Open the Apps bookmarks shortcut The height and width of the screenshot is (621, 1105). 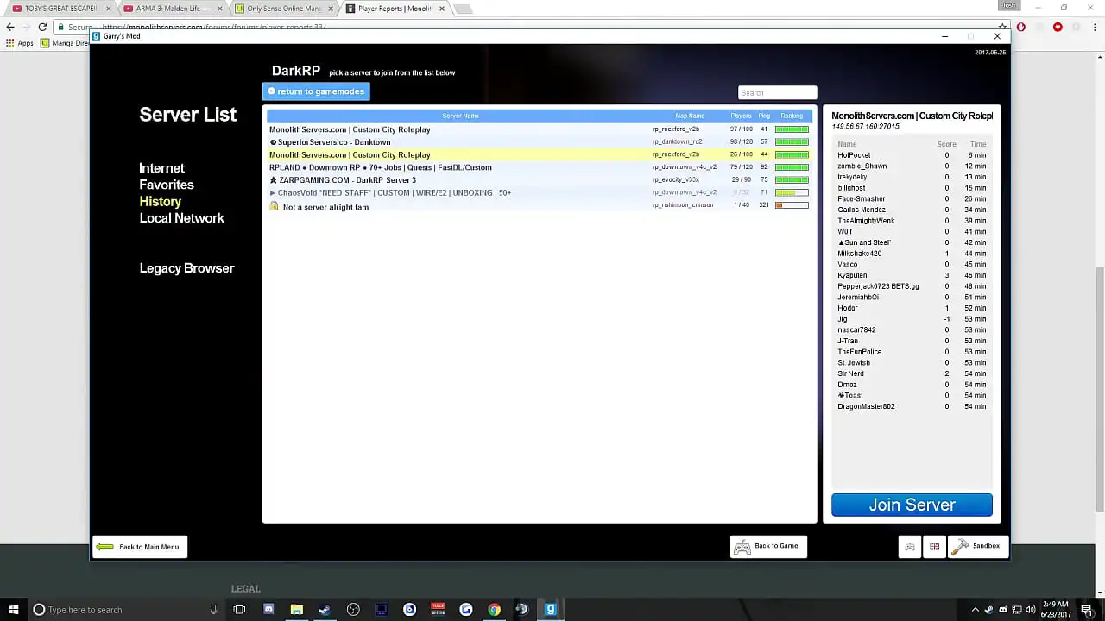20,43
